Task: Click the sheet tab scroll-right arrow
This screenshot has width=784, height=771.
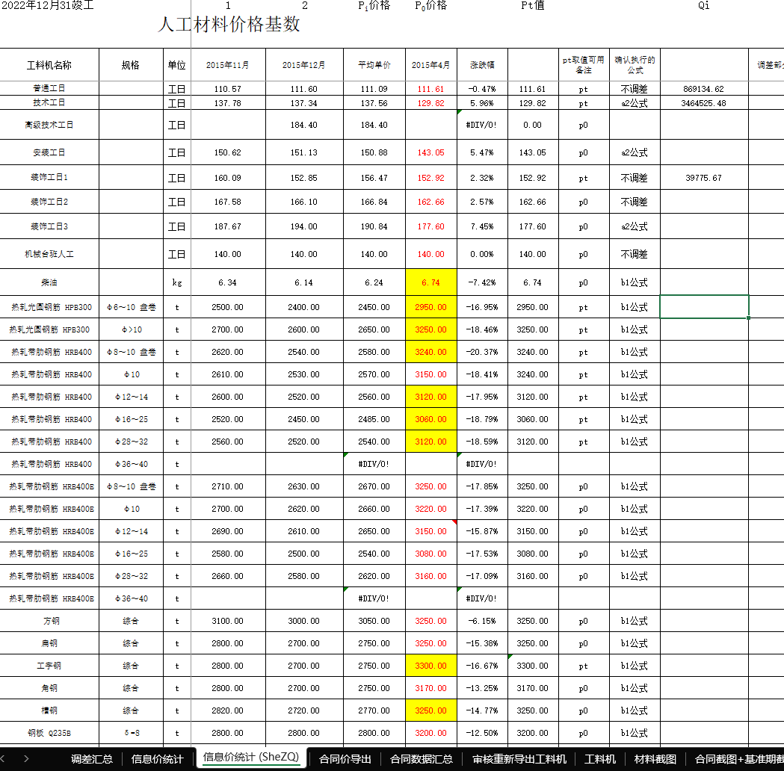Action: (x=26, y=759)
